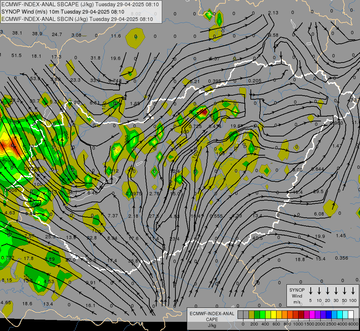Click the wind arrow above 30 m/s
360x331 pixels.
click(x=336, y=291)
